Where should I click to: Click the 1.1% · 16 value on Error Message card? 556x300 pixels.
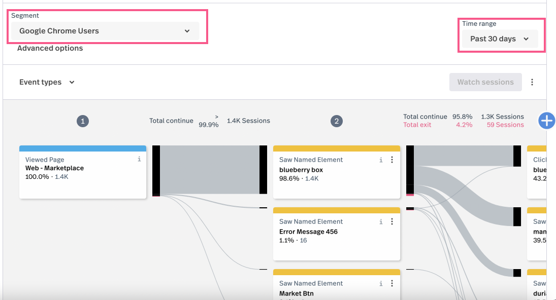pos(293,241)
